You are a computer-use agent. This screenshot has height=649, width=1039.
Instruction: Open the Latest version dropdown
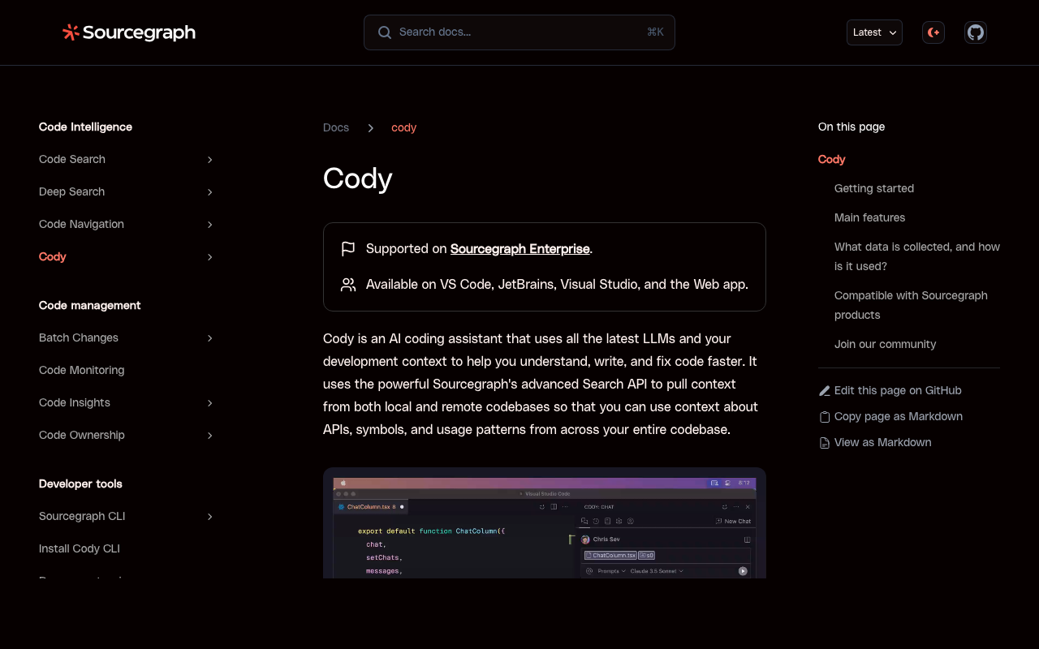click(x=874, y=32)
